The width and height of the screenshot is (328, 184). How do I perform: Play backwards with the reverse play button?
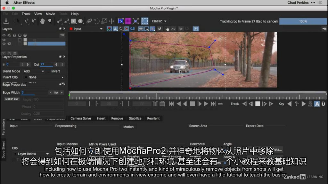(178, 104)
